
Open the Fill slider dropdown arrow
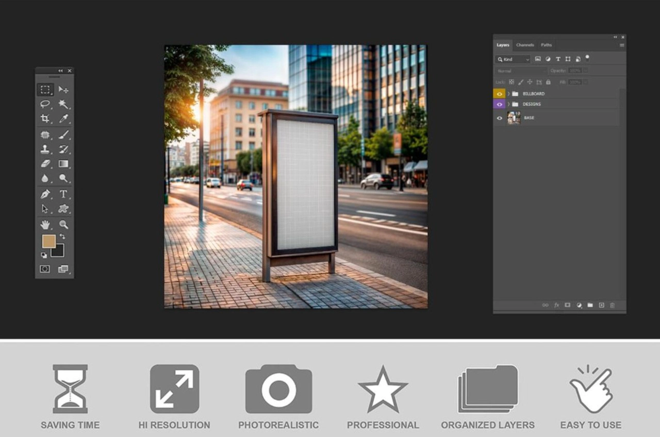point(586,82)
